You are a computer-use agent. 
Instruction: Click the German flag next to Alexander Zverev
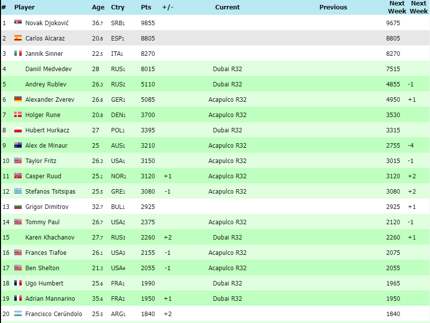18,99
